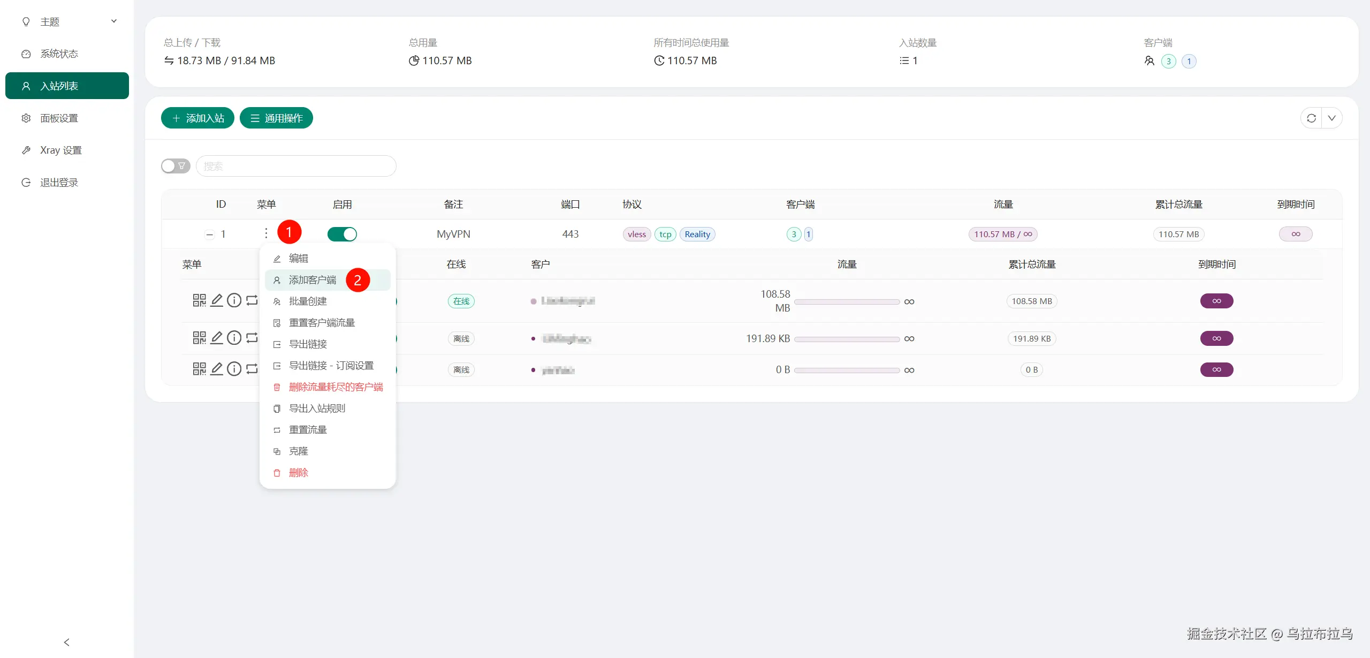Click the refresh icon at top right
Screen dimensions: 1370x658
pyautogui.click(x=1311, y=118)
